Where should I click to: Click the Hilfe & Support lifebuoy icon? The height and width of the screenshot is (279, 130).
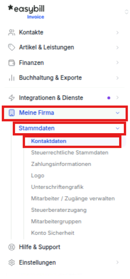coord(11,247)
